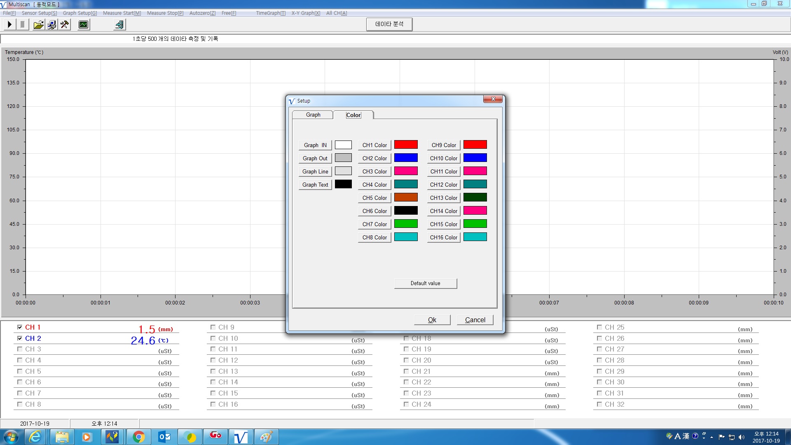
Task: Click the Default value button
Action: [426, 283]
